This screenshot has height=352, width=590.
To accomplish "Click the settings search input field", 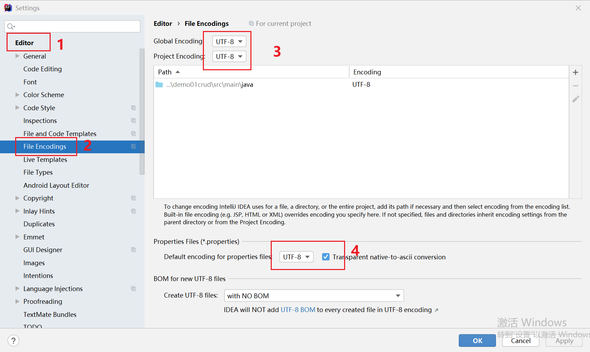I will tap(72, 26).
